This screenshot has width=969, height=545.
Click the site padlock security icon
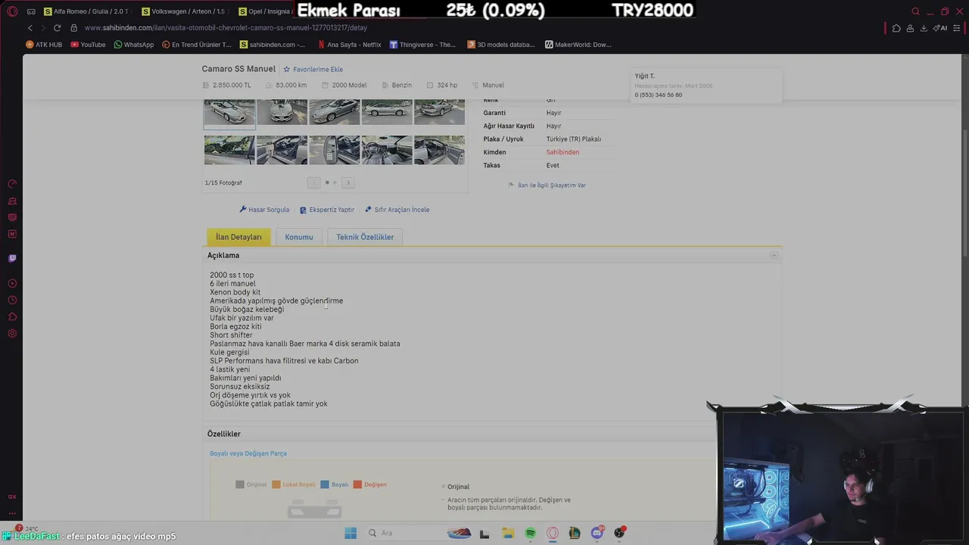click(x=74, y=28)
